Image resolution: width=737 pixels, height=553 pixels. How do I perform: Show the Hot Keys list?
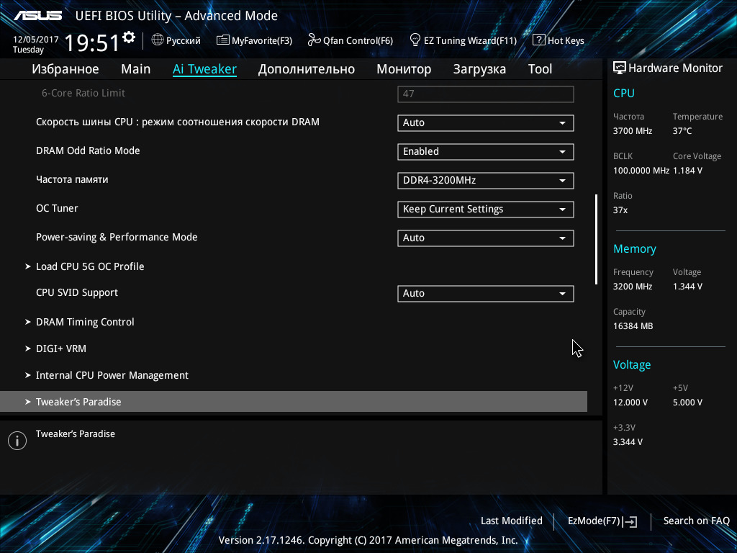pyautogui.click(x=559, y=40)
